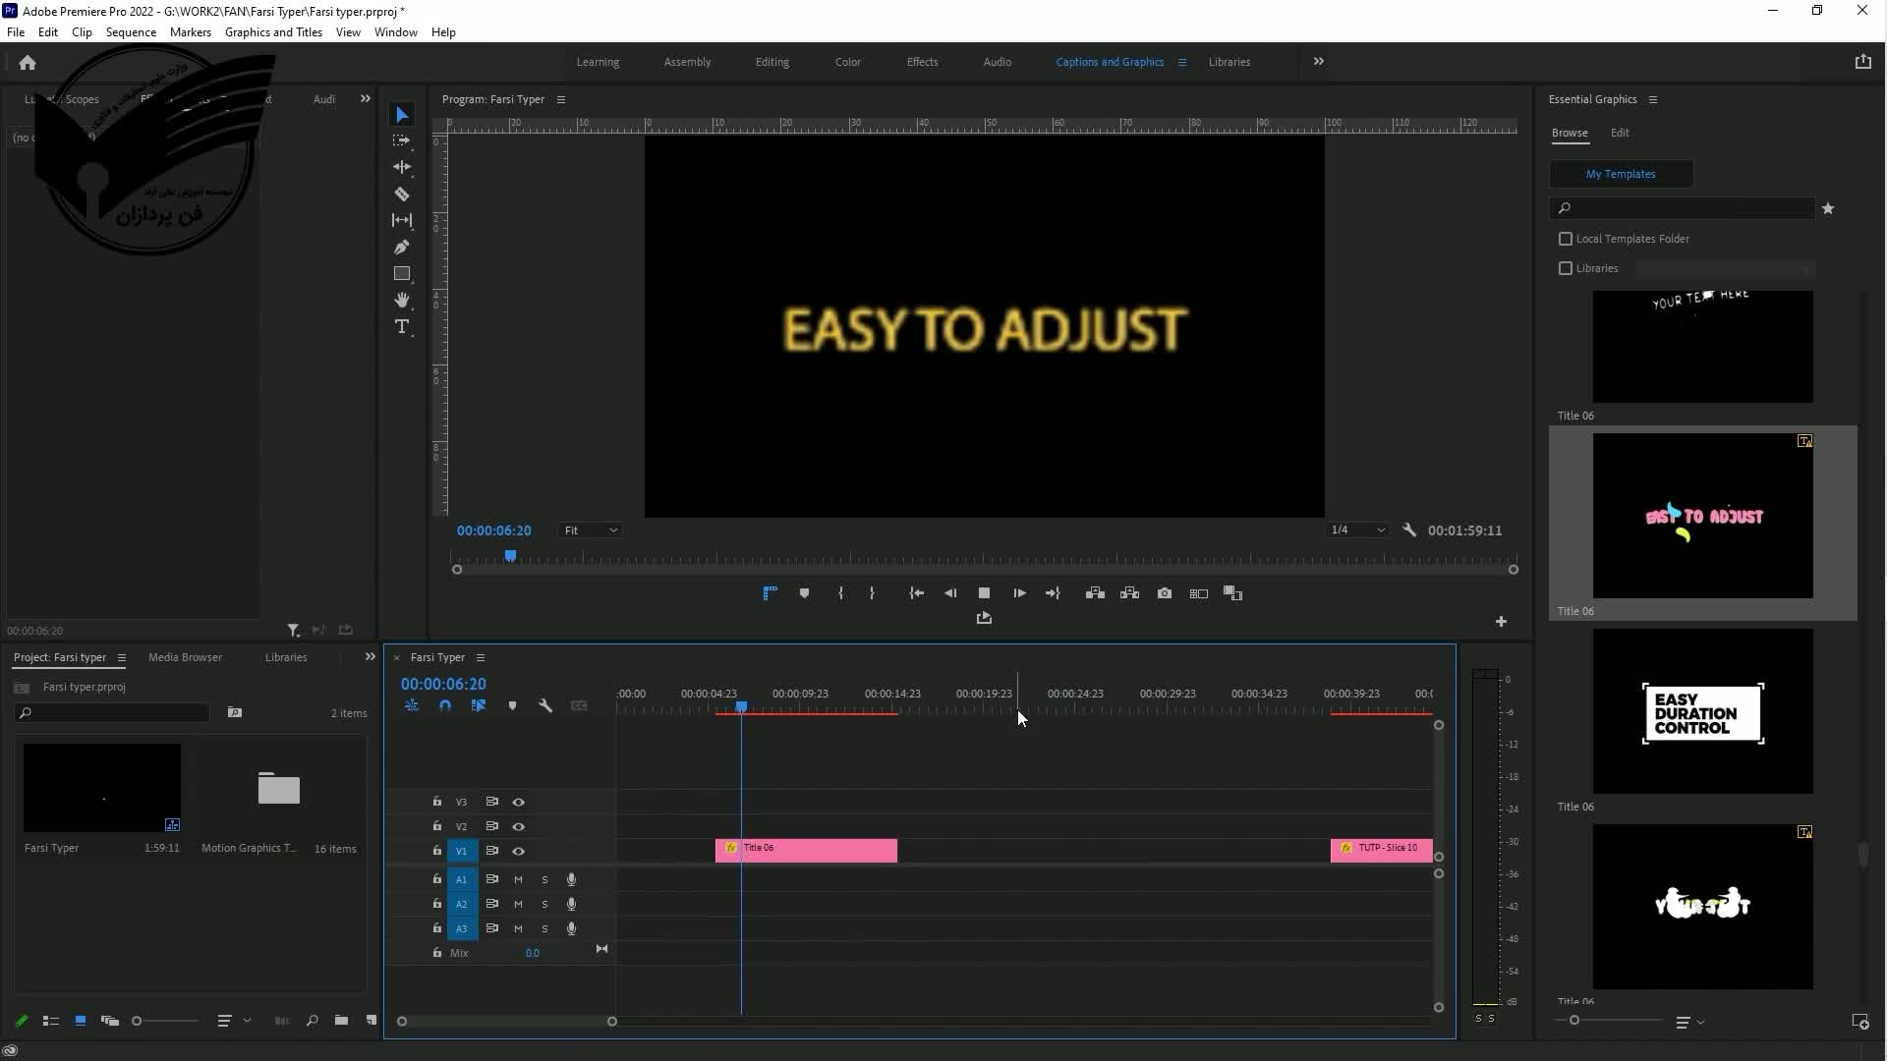Image resolution: width=1887 pixels, height=1061 pixels.
Task: Open the Sequence menu
Action: 131,32
